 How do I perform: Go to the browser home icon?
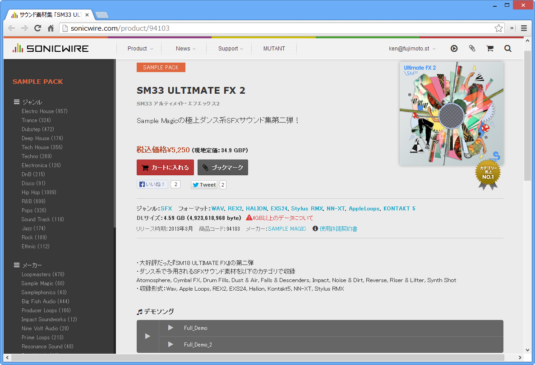tap(51, 28)
